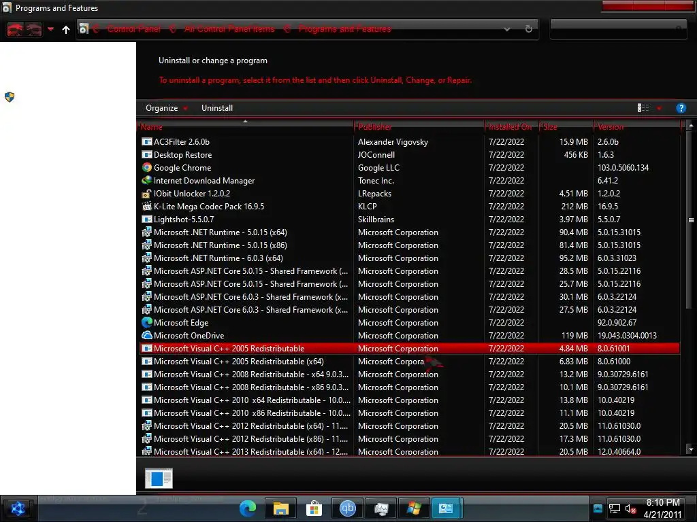Open qBittorrent from the taskbar
This screenshot has height=522, width=697.
(347, 508)
